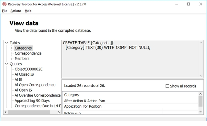The image size is (207, 126).
Task: Click the up arrow of records grid scrollbar
Action: (x=200, y=94)
